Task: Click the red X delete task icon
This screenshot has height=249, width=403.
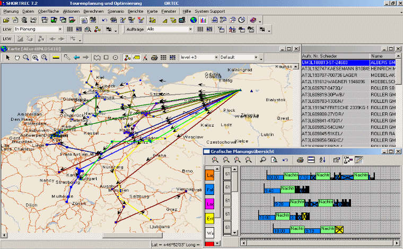Action: [x=141, y=20]
